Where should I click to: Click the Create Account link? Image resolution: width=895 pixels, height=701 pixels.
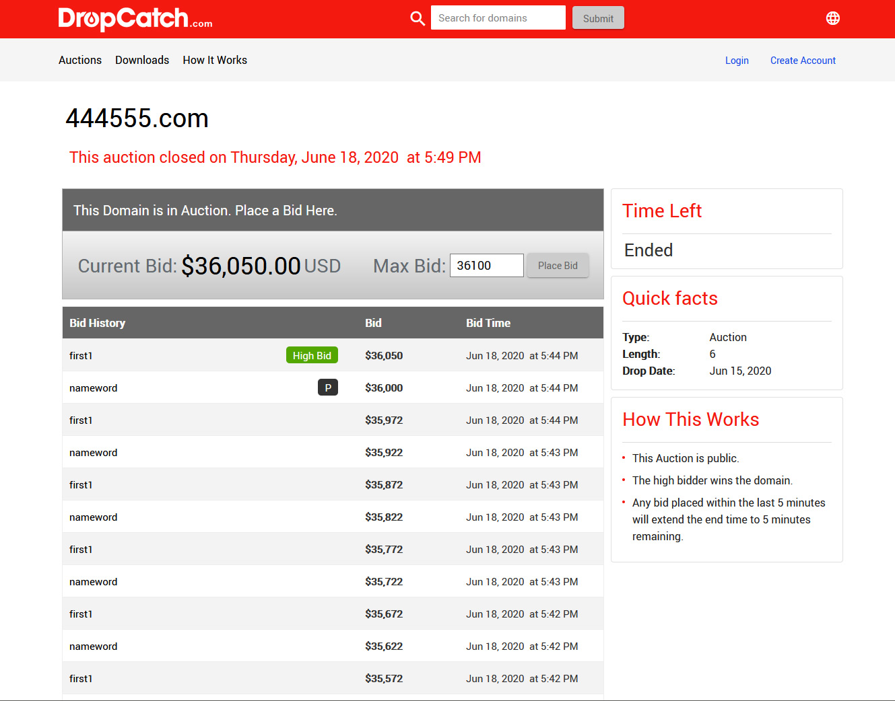(x=803, y=61)
